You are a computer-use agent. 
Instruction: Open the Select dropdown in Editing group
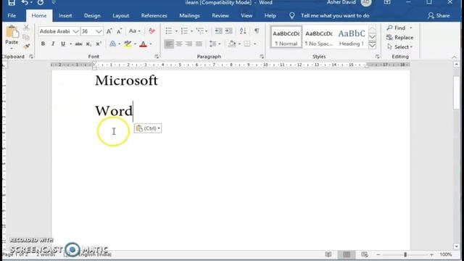tap(399, 47)
